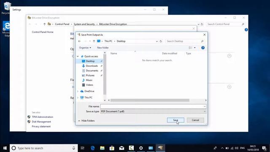Click the Search Control Panel field
The height and width of the screenshot is (152, 270).
[x=226, y=24]
